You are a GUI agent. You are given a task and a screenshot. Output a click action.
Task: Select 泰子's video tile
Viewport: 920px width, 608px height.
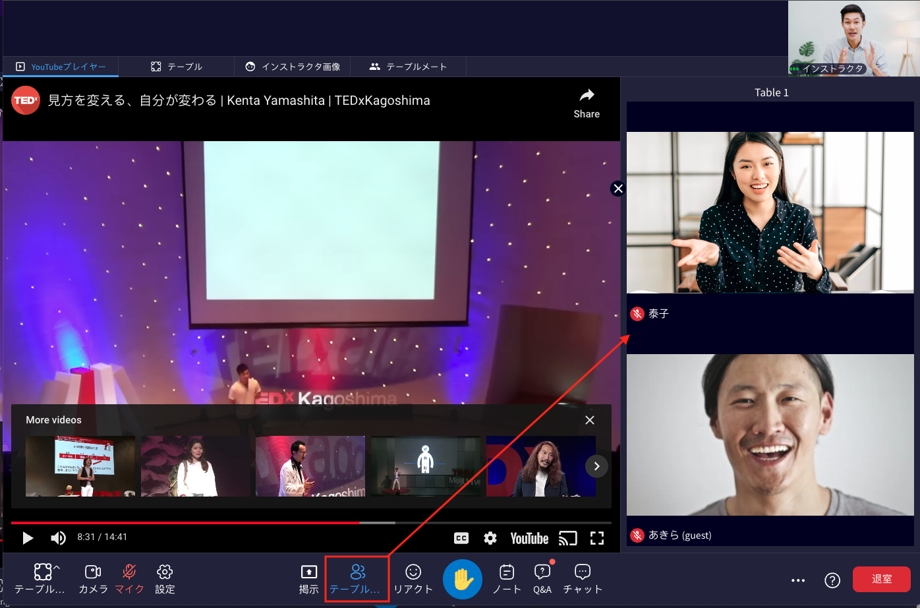coord(770,212)
